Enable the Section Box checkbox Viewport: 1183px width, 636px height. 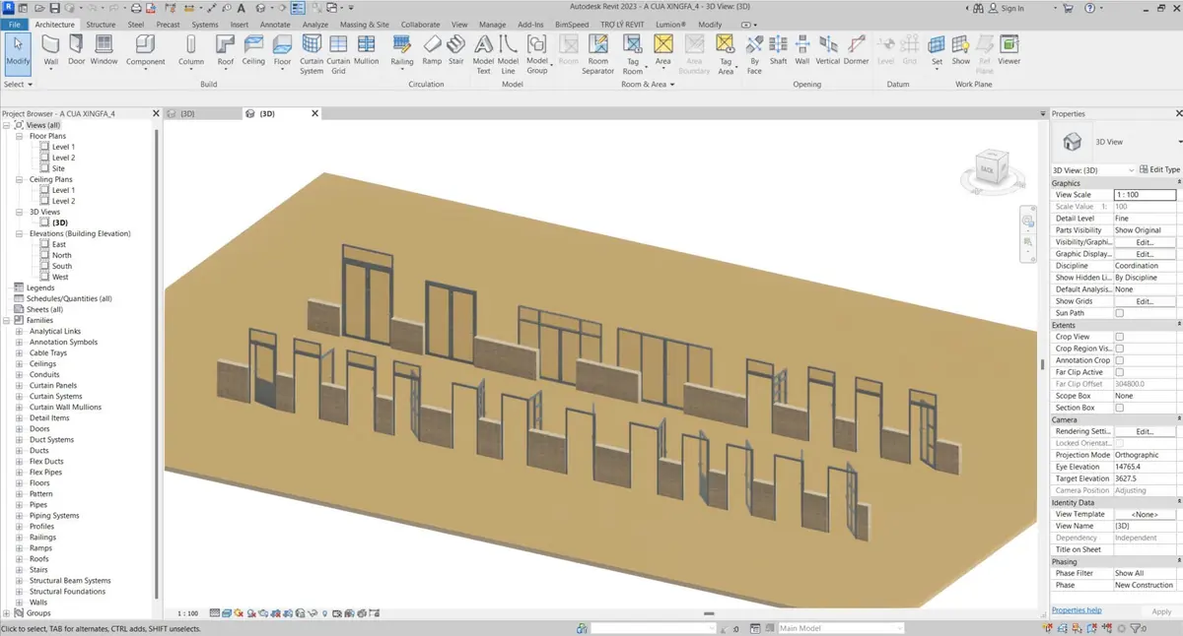(1119, 408)
